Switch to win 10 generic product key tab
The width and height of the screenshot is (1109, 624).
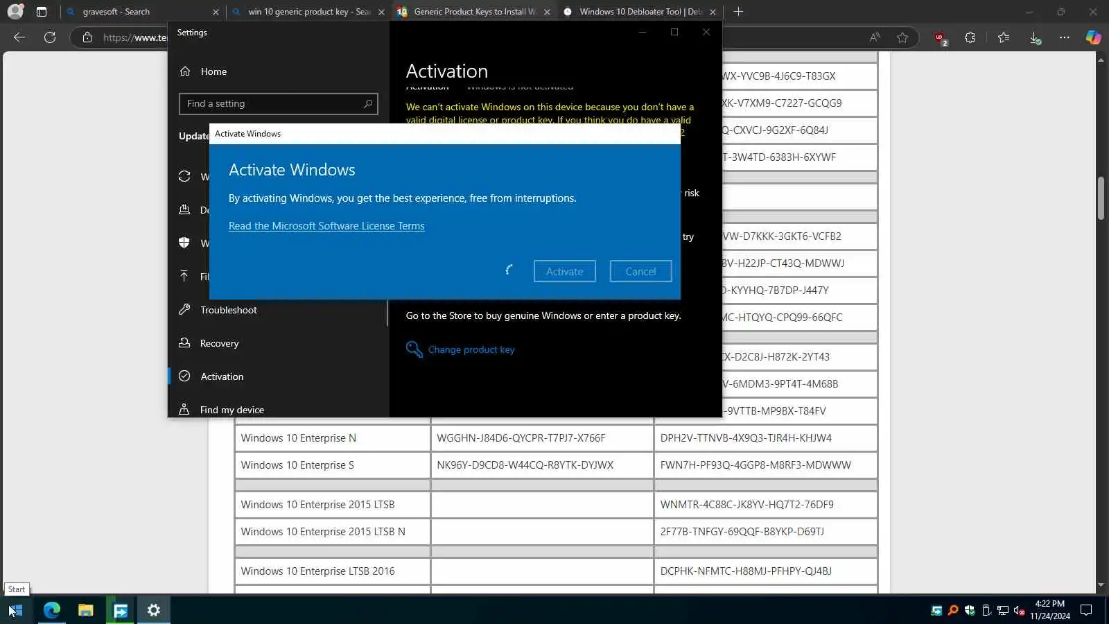pyautogui.click(x=309, y=12)
